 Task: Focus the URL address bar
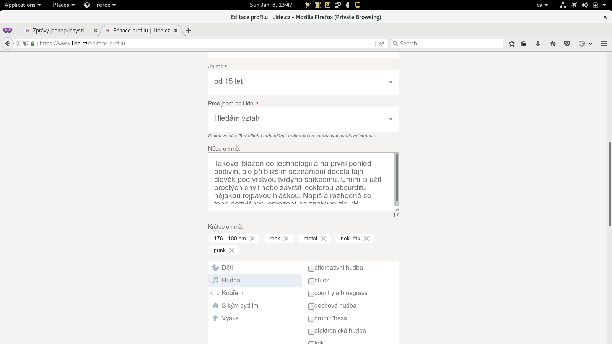tap(207, 44)
